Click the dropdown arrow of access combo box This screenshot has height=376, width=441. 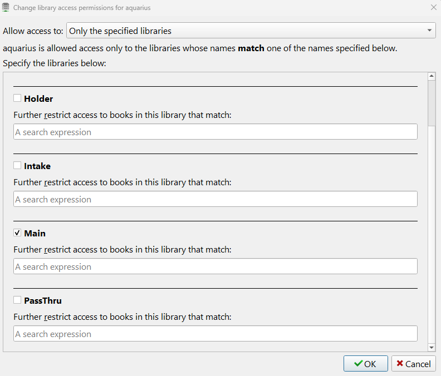(429, 31)
